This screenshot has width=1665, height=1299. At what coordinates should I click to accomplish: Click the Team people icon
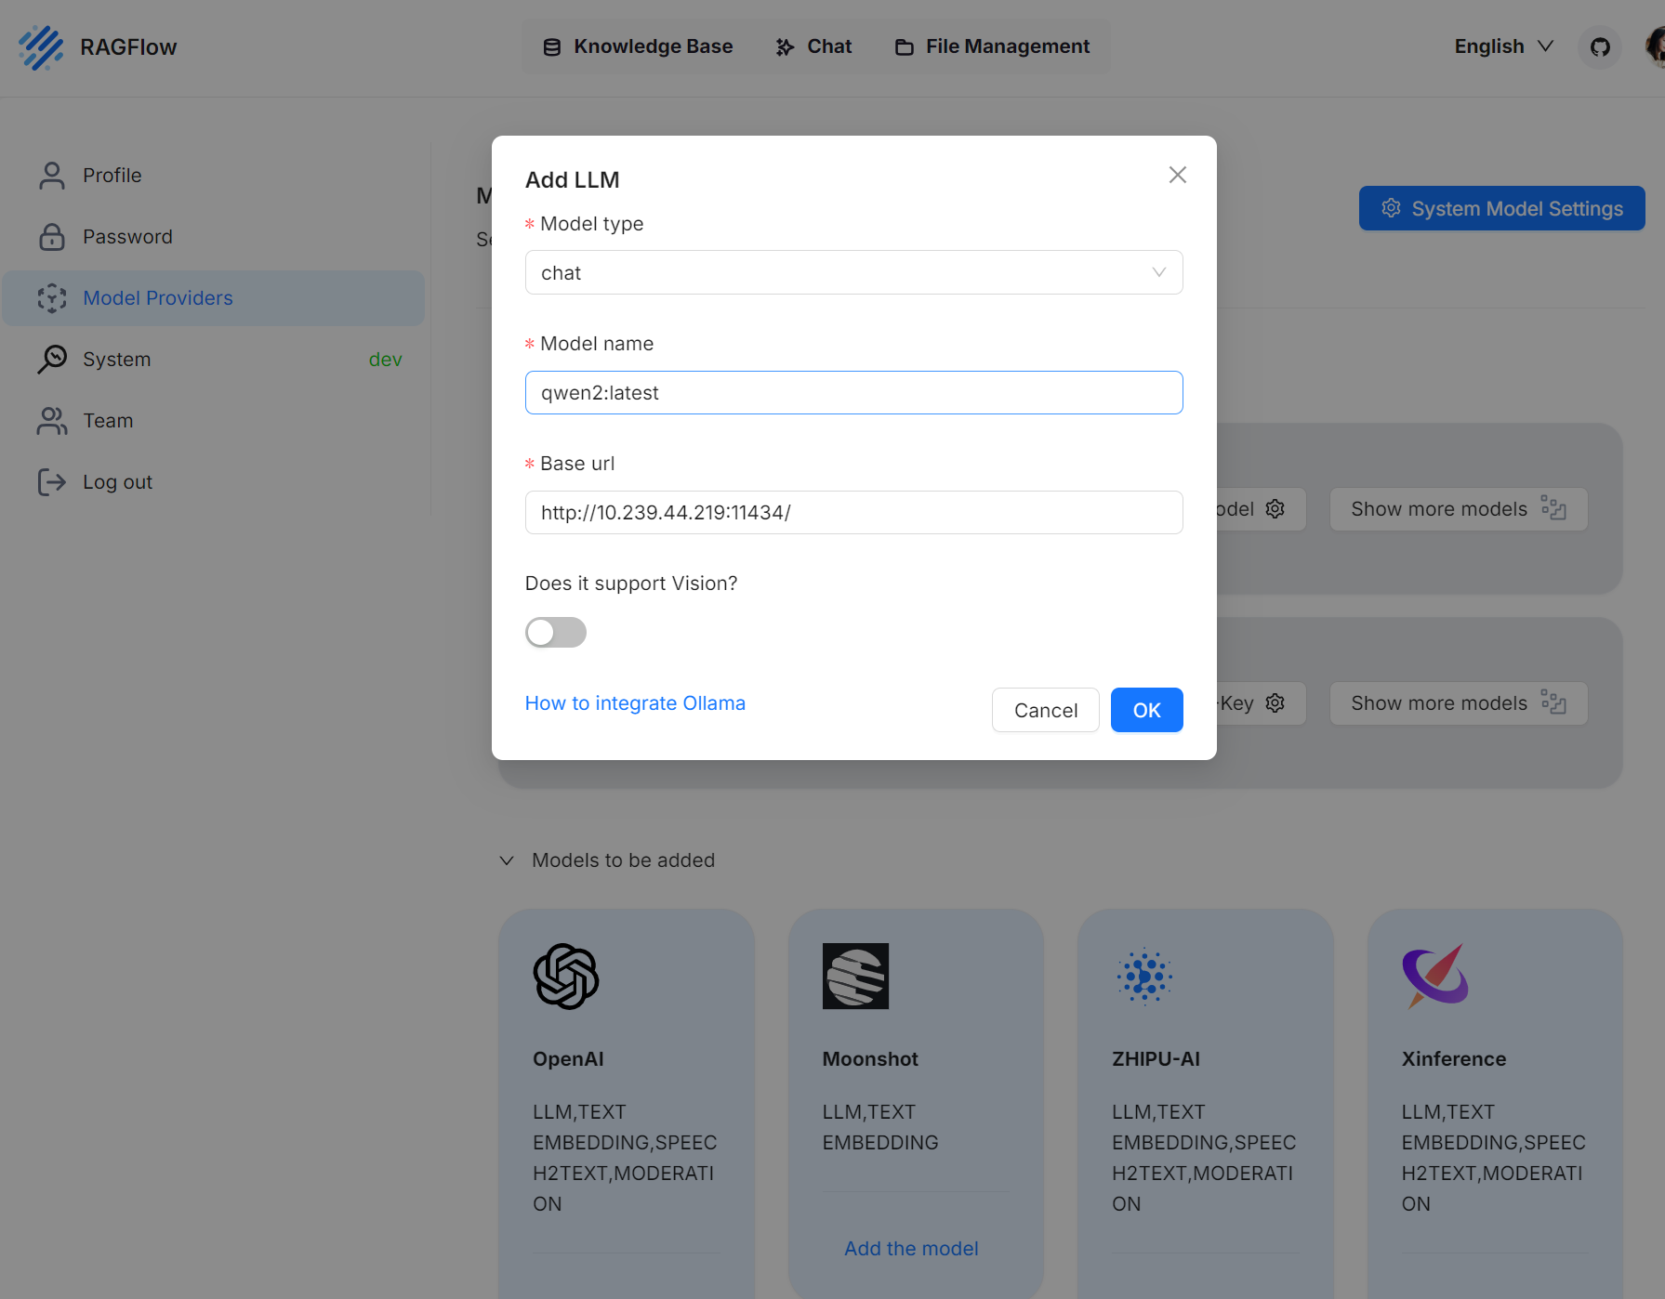point(52,421)
